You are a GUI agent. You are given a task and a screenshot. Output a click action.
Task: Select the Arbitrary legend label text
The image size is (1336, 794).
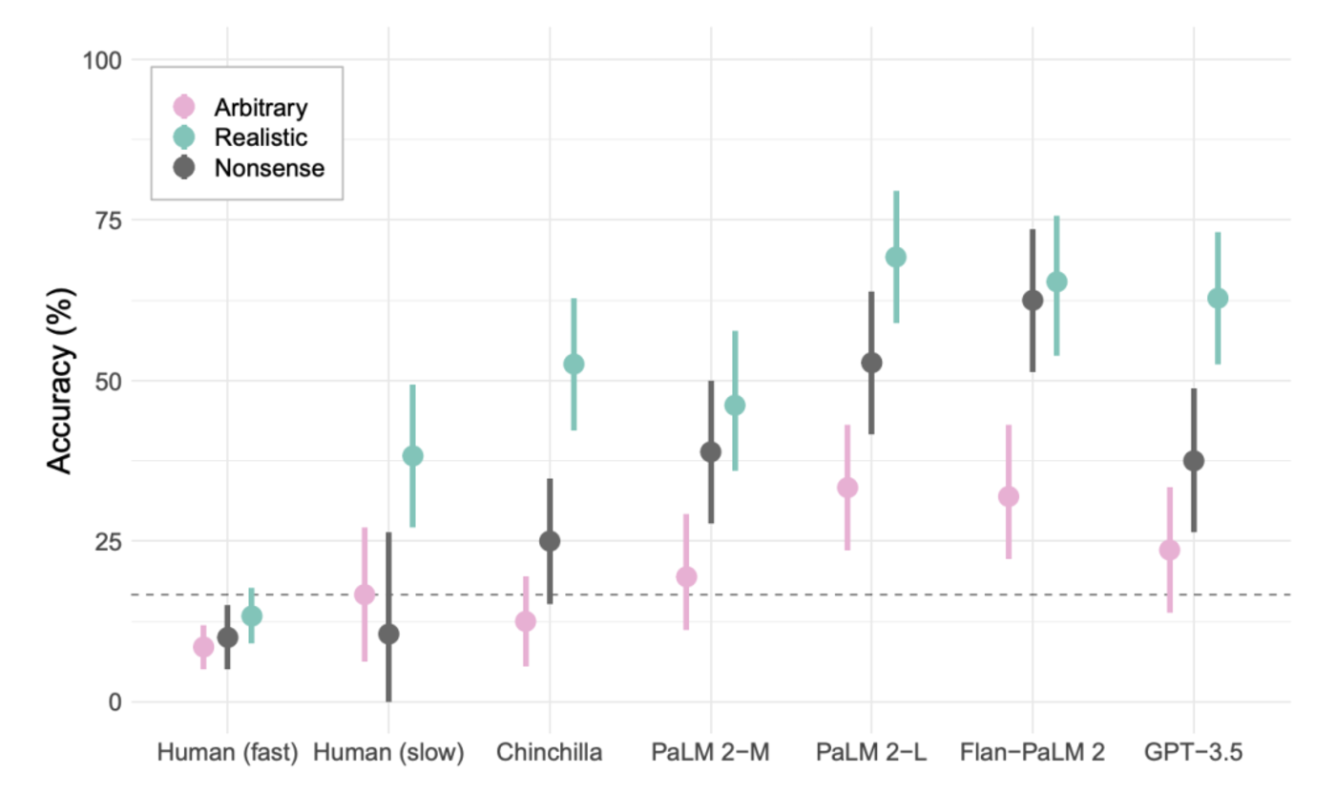(260, 107)
